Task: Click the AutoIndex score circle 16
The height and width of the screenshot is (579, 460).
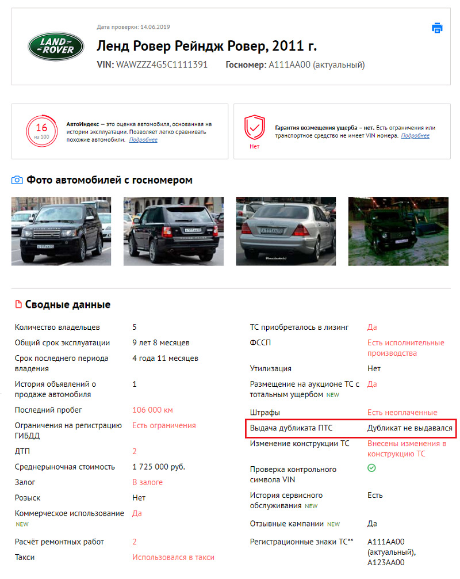Action: pos(41,131)
